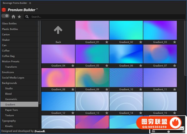Open the Glass Bottles category
This screenshot has height=134, width=187.
[x=9, y=24]
